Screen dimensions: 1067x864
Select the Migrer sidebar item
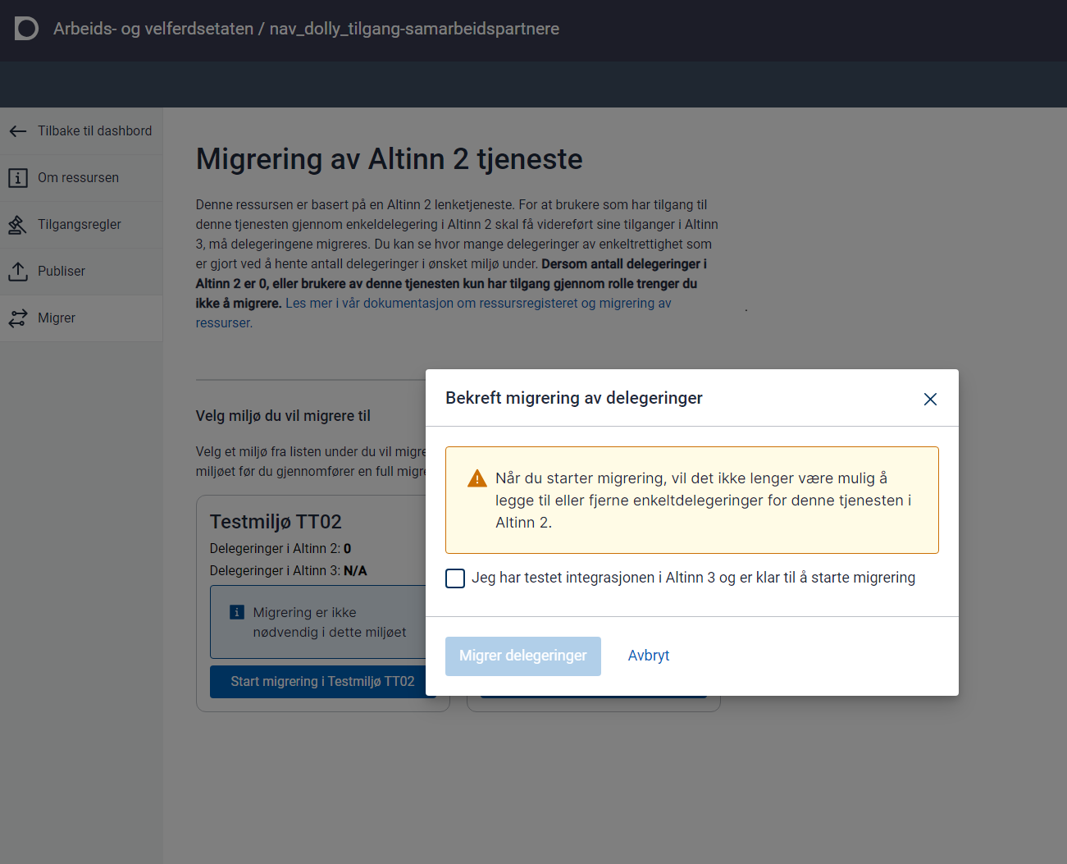click(x=57, y=318)
